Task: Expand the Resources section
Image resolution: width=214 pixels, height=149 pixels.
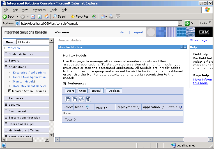Action: (6, 98)
